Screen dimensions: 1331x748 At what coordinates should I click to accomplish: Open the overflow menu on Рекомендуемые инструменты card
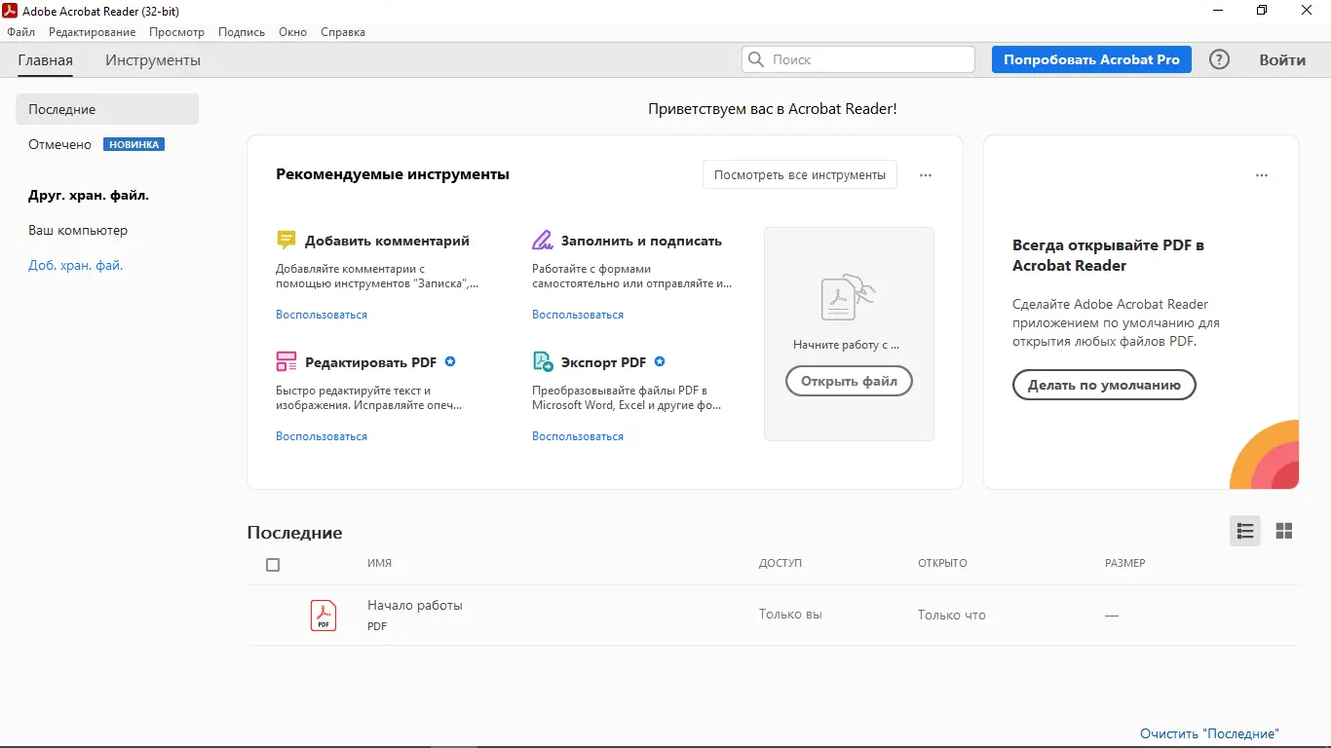[x=925, y=174]
